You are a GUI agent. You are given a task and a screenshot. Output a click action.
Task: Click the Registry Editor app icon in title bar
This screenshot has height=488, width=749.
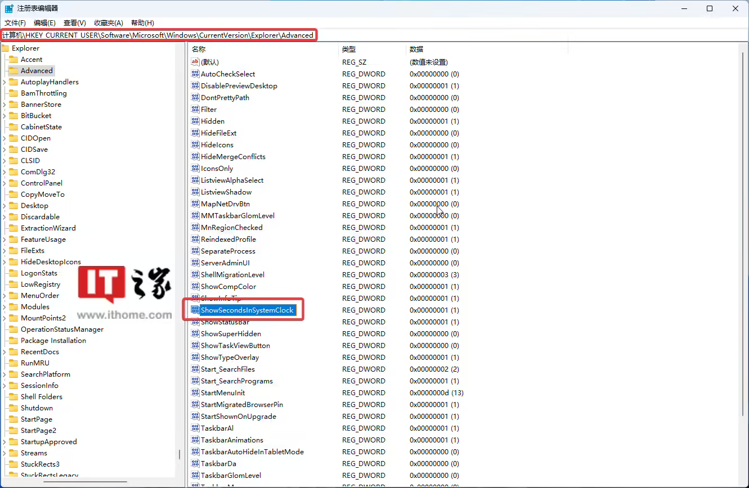(9, 8)
